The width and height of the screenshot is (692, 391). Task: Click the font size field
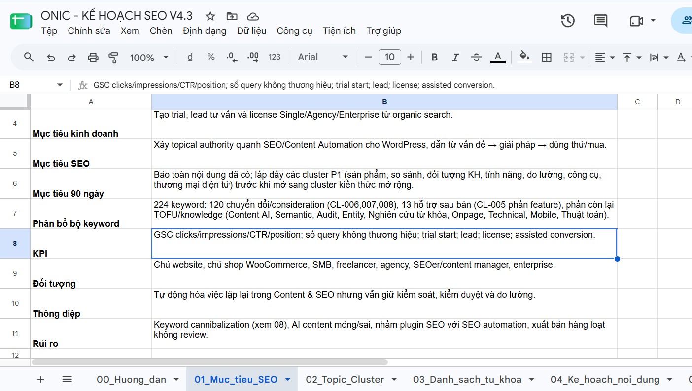click(x=389, y=57)
